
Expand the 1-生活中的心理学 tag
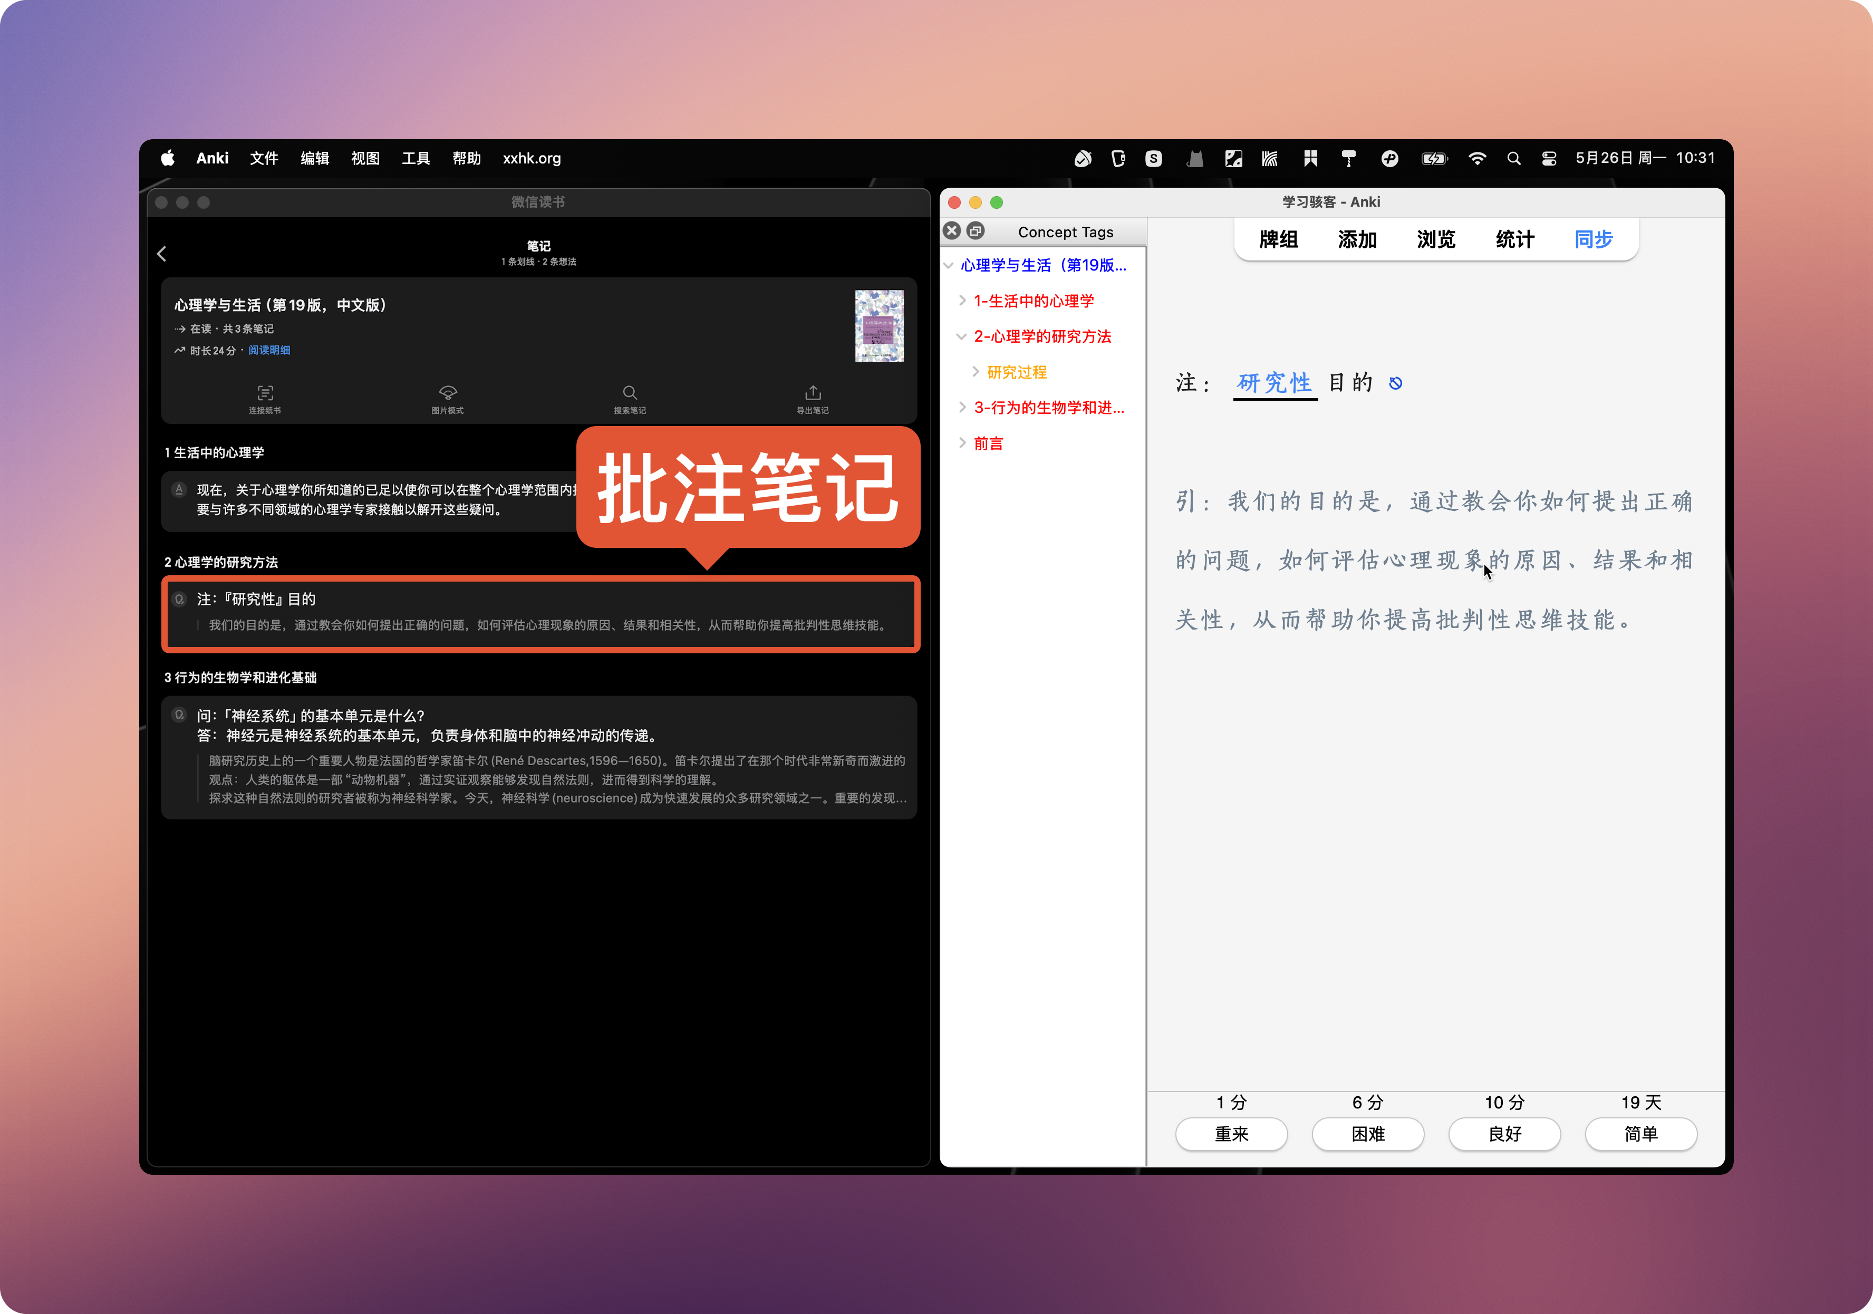click(x=963, y=300)
